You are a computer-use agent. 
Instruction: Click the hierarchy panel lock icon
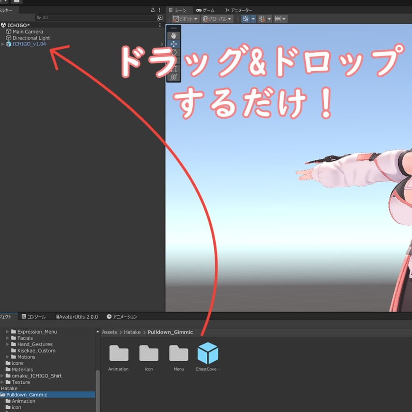(x=152, y=10)
